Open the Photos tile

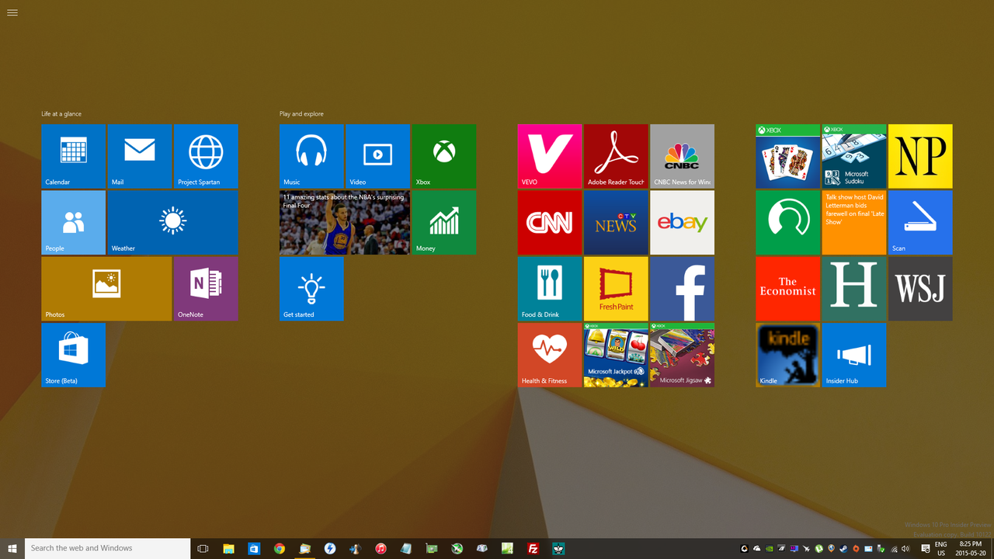[x=106, y=289]
